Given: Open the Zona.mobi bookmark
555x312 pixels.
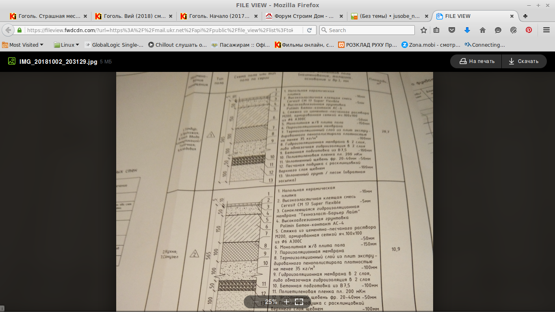Looking at the screenshot, I should (431, 45).
